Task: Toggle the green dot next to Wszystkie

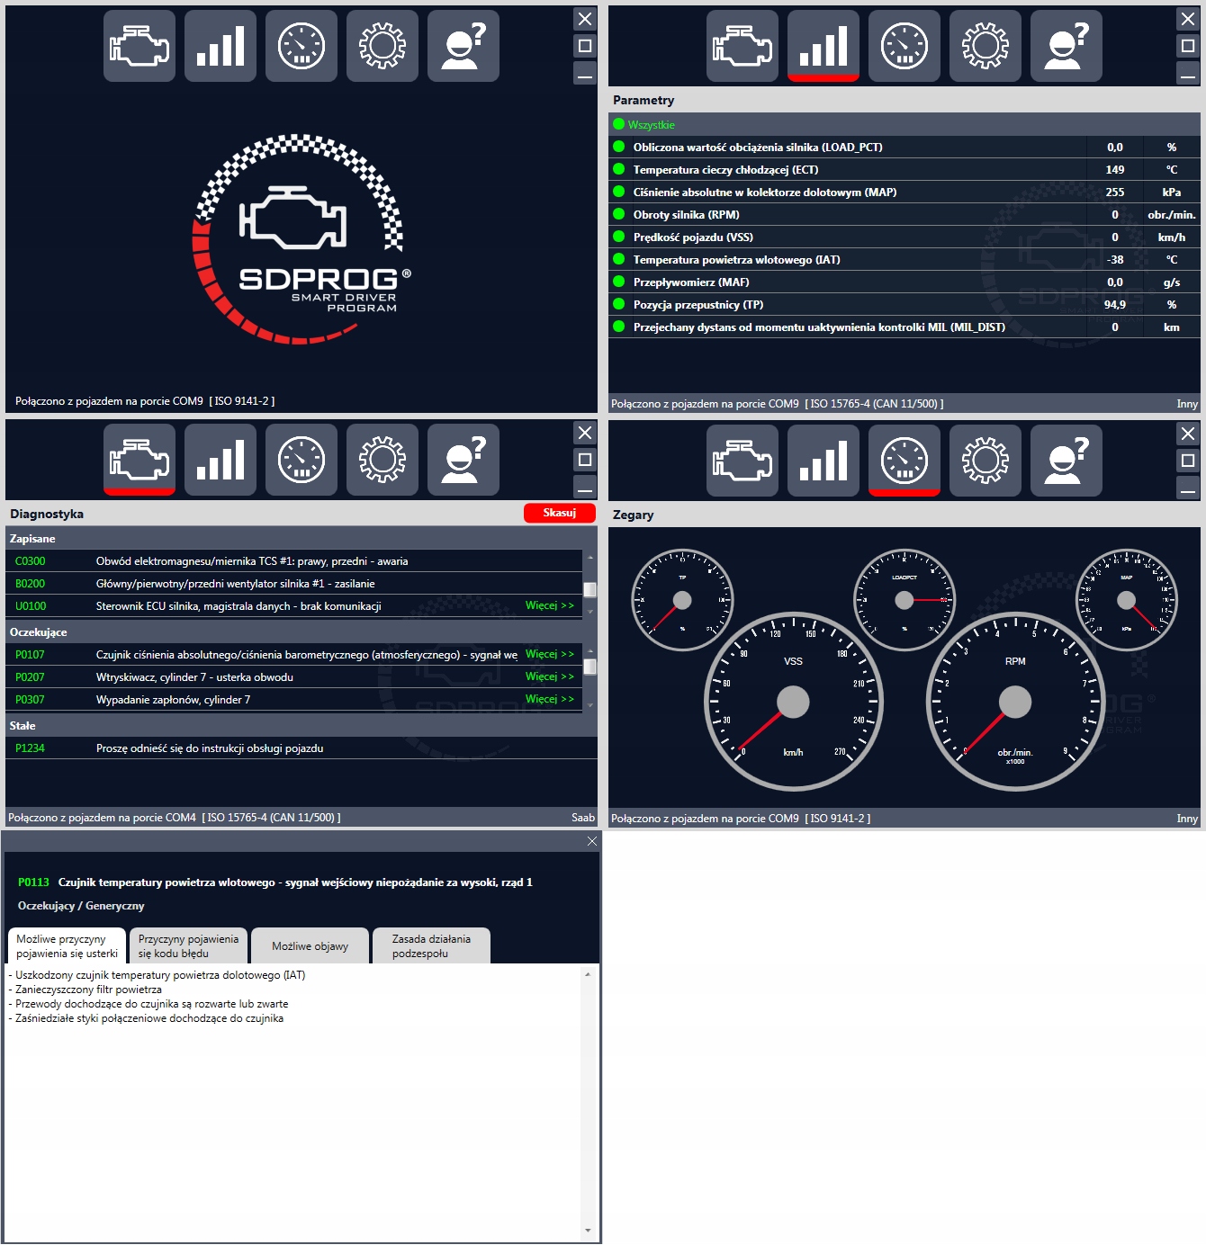Action: pos(619,126)
